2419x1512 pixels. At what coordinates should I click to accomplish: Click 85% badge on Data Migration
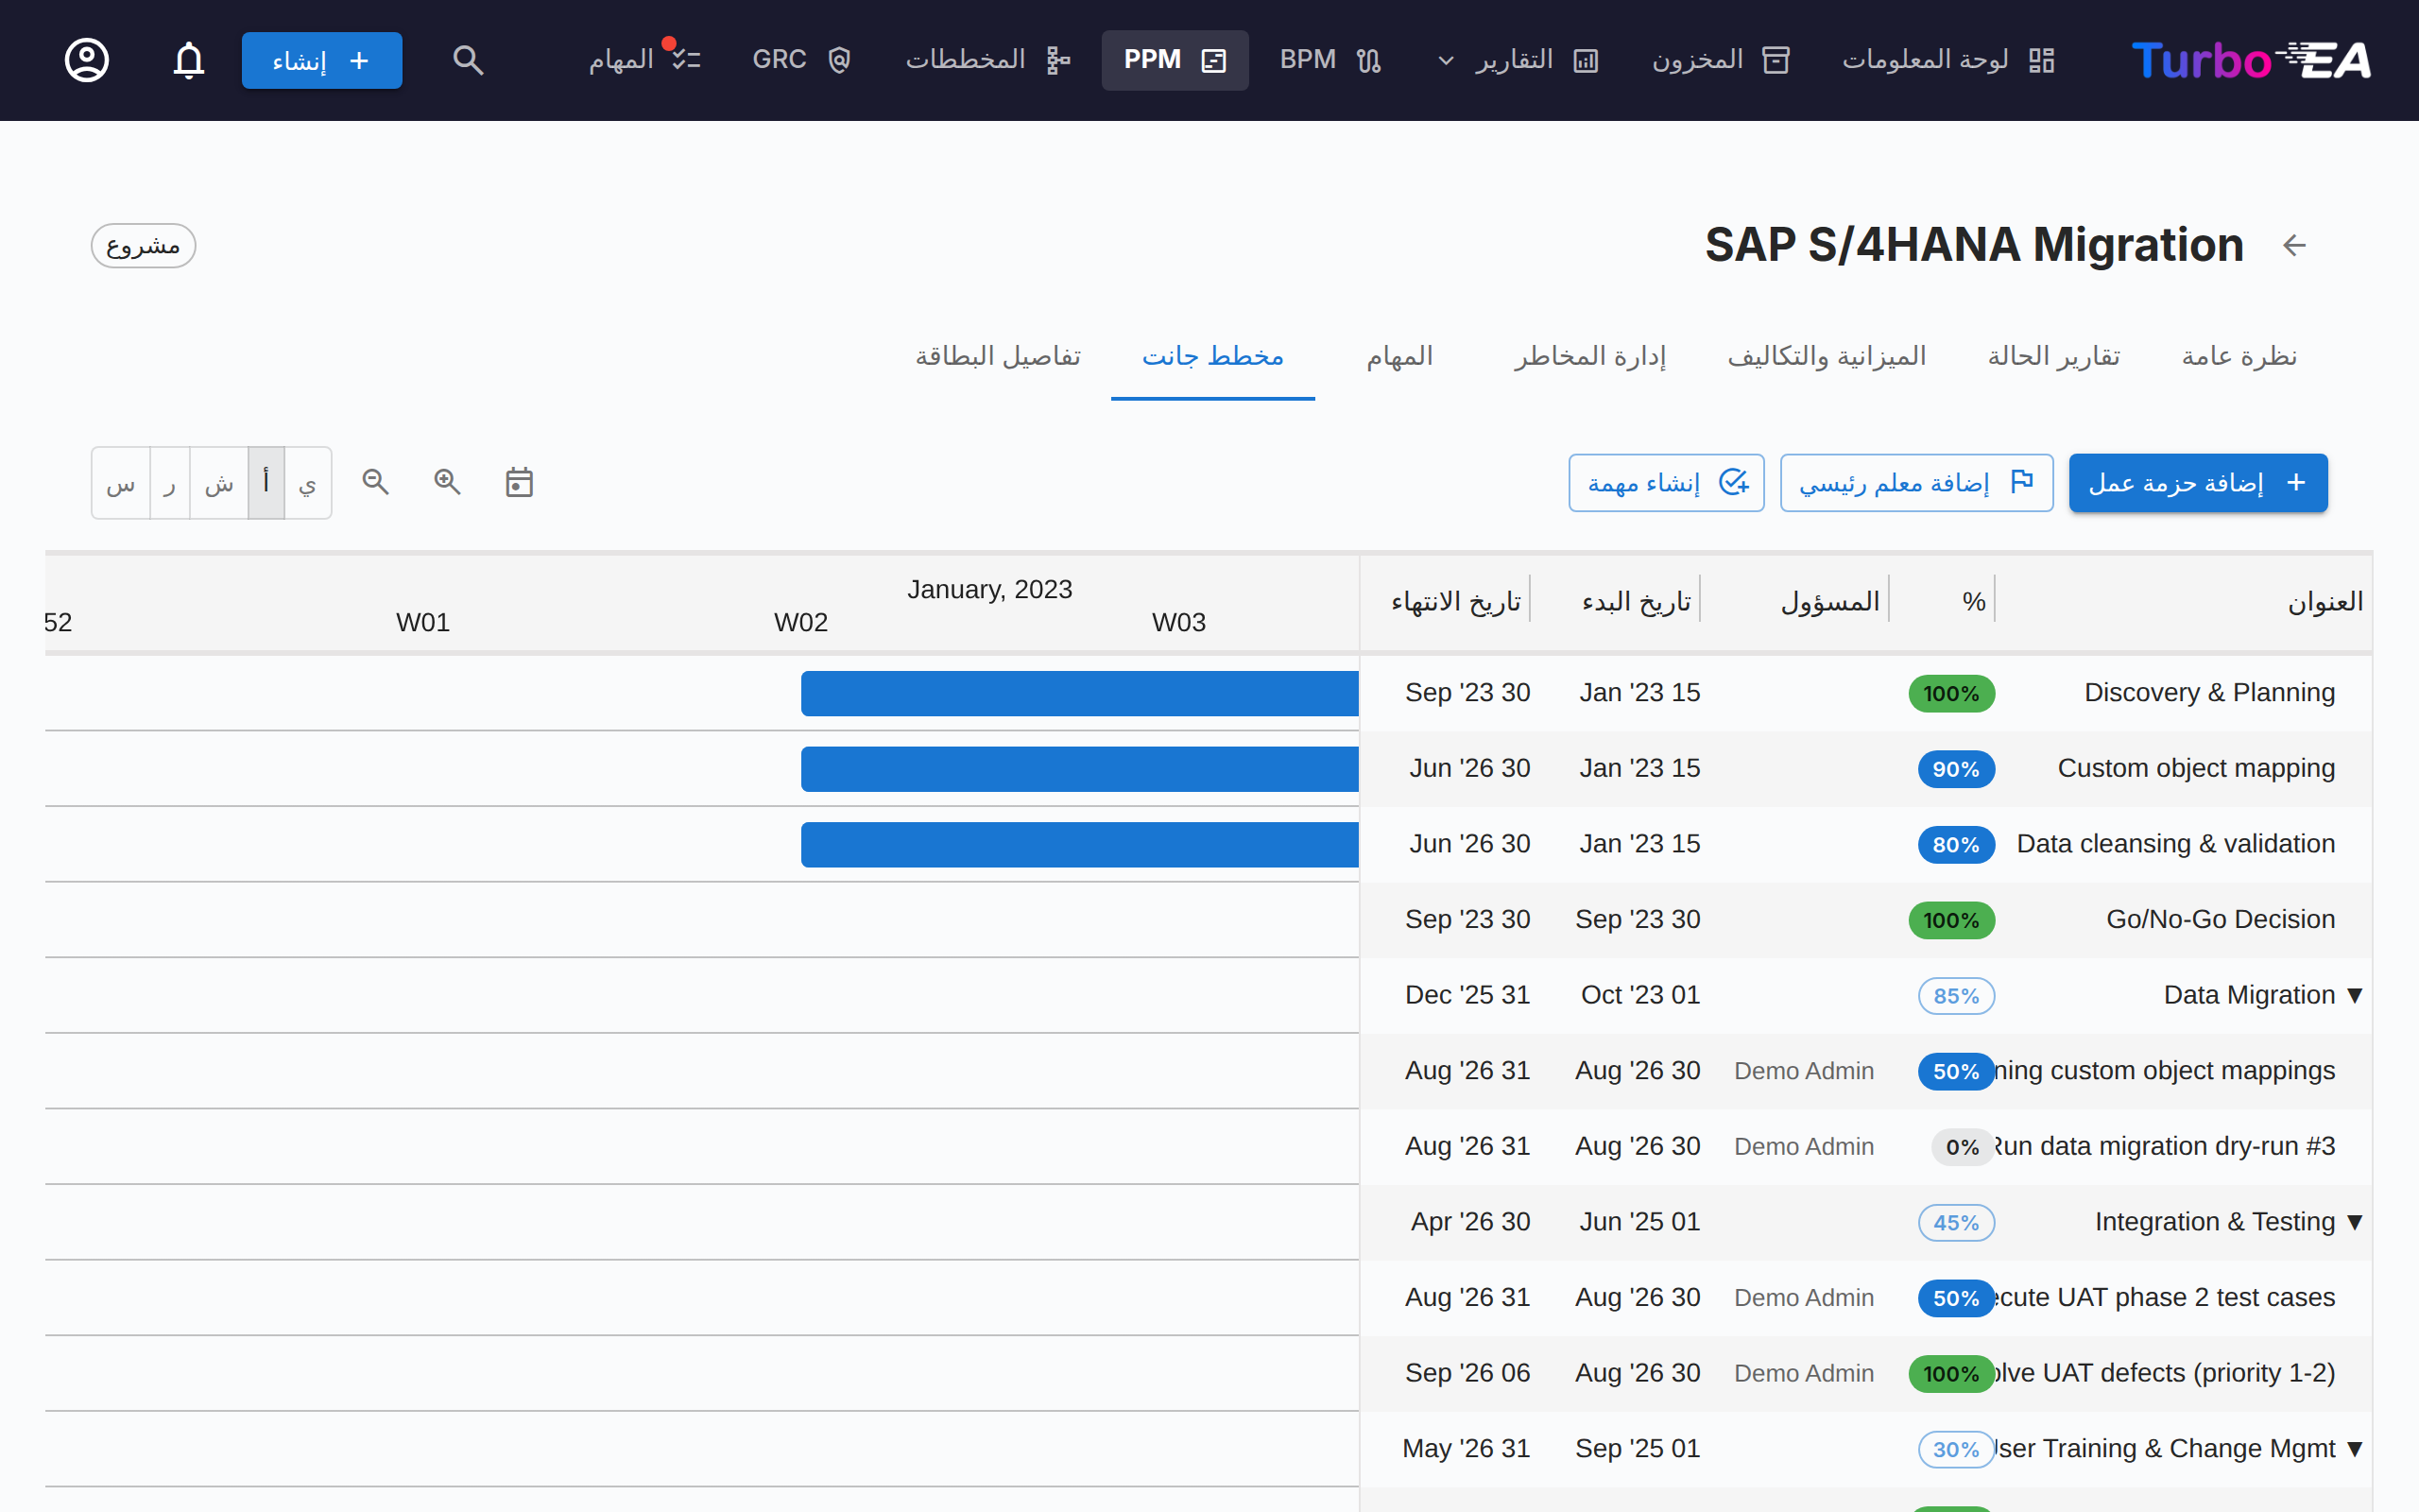tap(1956, 996)
